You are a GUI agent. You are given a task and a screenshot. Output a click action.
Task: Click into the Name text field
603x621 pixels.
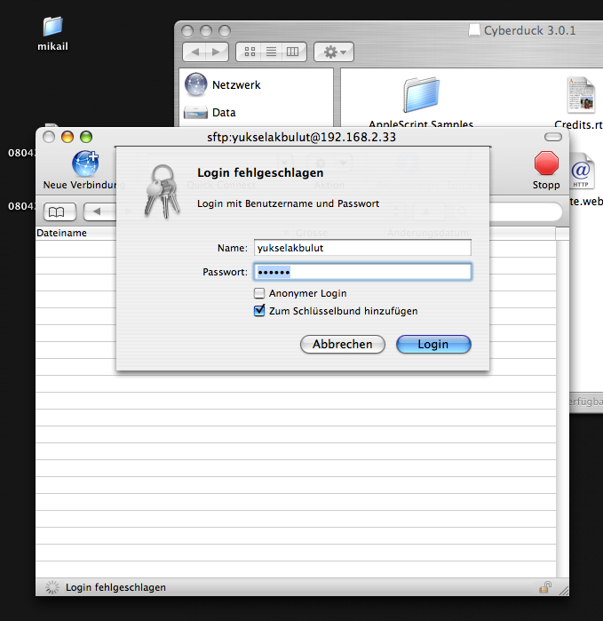tap(361, 249)
